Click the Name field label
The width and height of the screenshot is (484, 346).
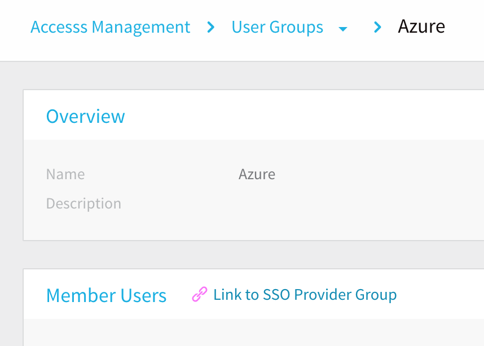coord(65,174)
